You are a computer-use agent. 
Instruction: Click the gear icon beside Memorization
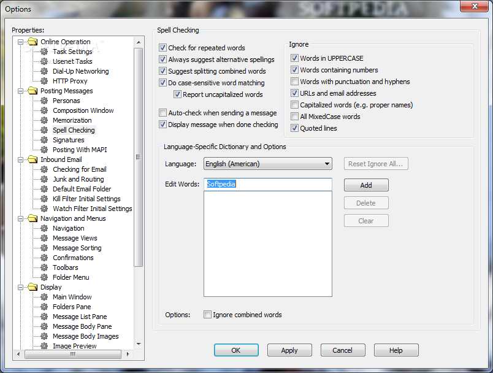point(44,120)
